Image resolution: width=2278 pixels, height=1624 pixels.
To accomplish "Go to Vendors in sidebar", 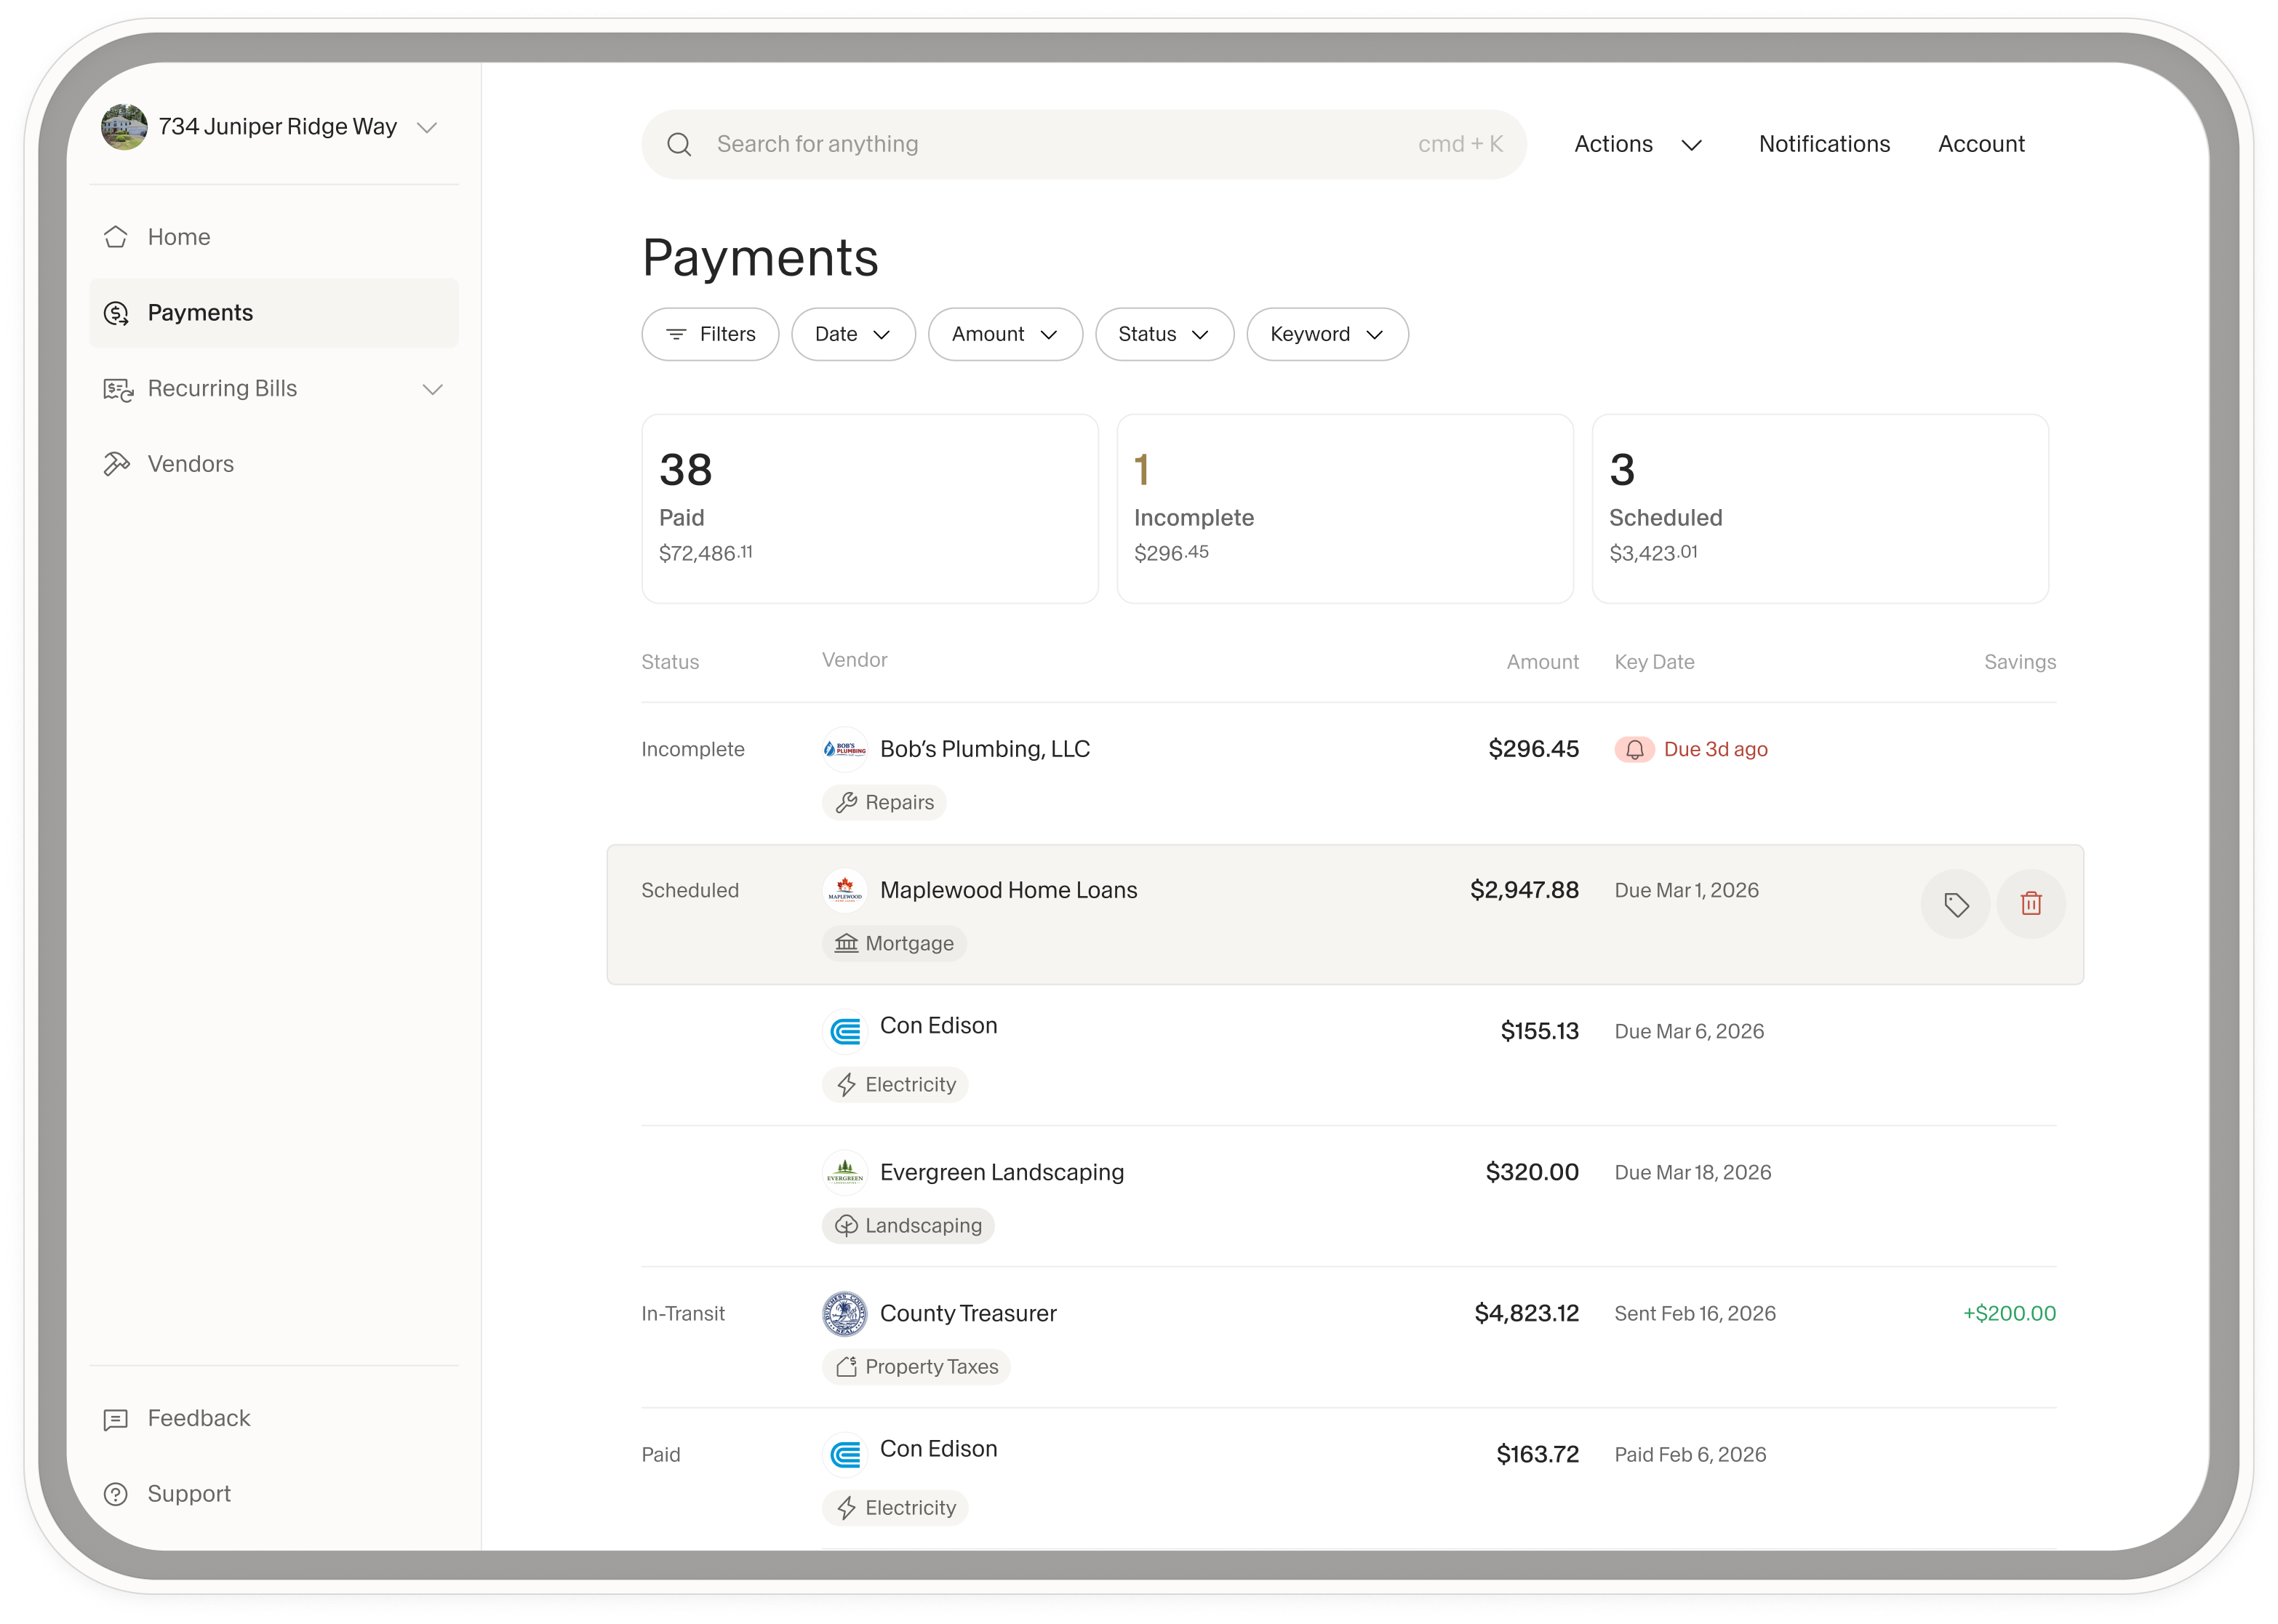I will tap(190, 464).
